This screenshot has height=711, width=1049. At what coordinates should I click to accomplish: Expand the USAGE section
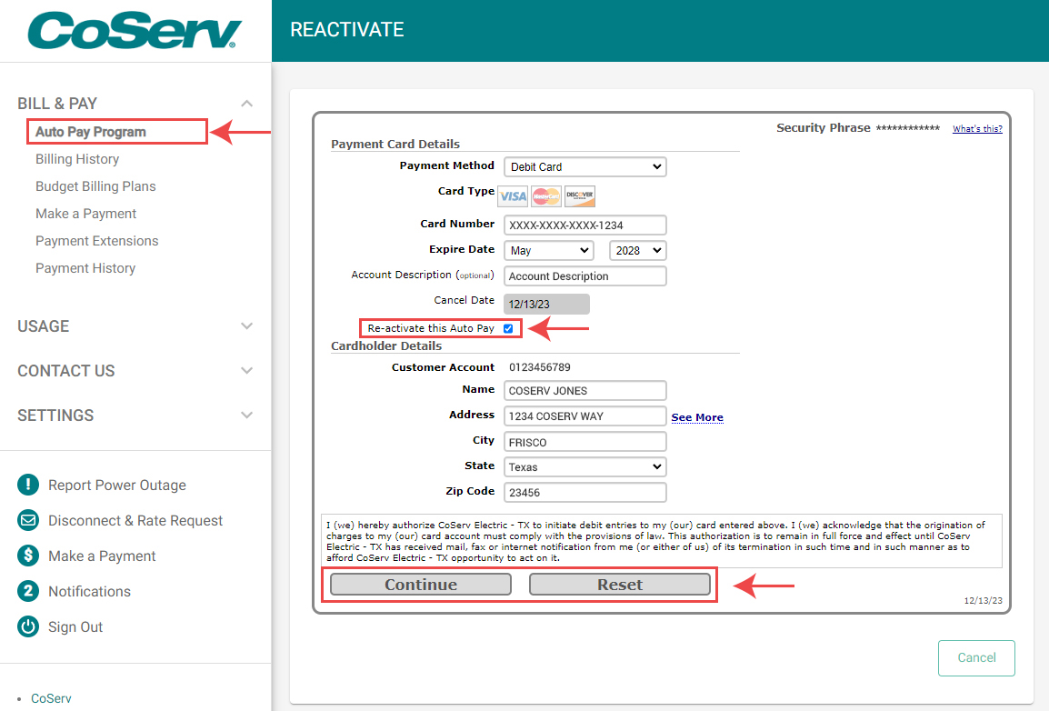[246, 325]
